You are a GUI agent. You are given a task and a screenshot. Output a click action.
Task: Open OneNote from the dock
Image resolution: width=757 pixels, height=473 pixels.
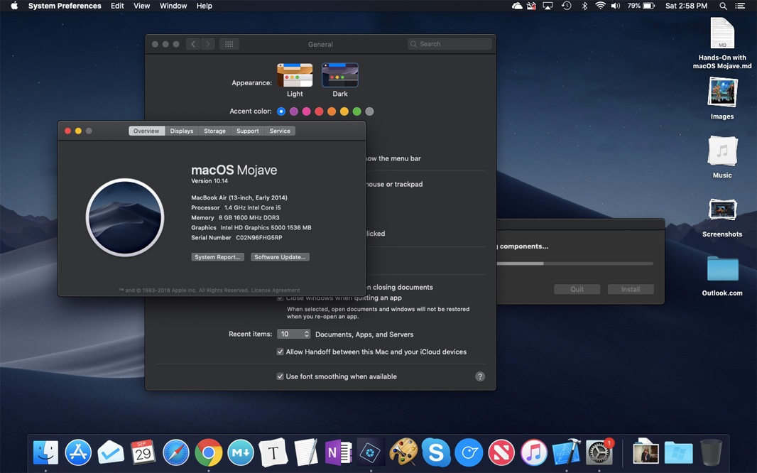click(338, 452)
